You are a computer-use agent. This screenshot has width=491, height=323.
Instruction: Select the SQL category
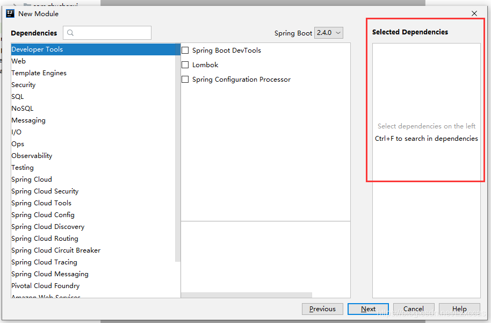pyautogui.click(x=96, y=97)
